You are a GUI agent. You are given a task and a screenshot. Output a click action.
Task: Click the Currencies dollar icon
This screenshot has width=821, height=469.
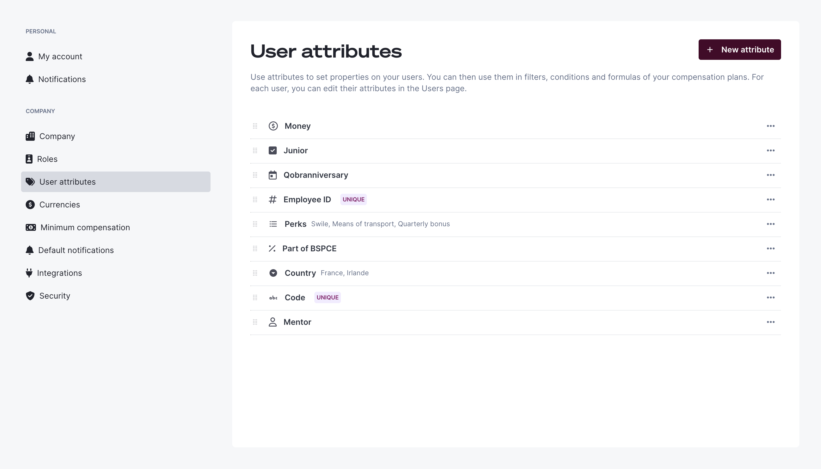pyautogui.click(x=30, y=205)
